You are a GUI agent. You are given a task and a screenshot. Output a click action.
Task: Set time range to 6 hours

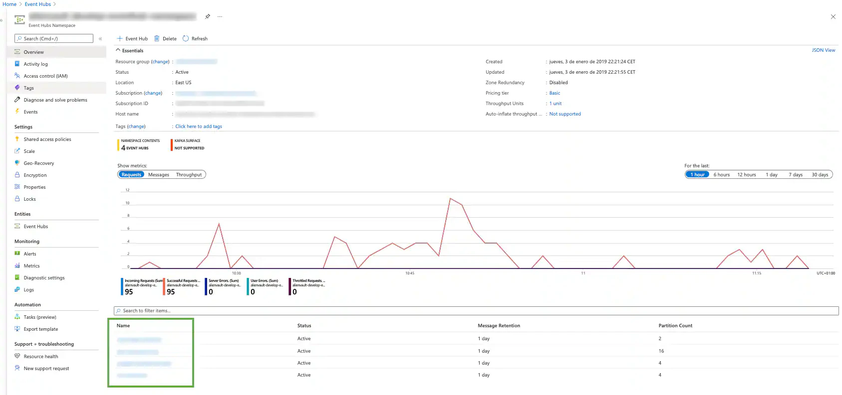pos(721,175)
